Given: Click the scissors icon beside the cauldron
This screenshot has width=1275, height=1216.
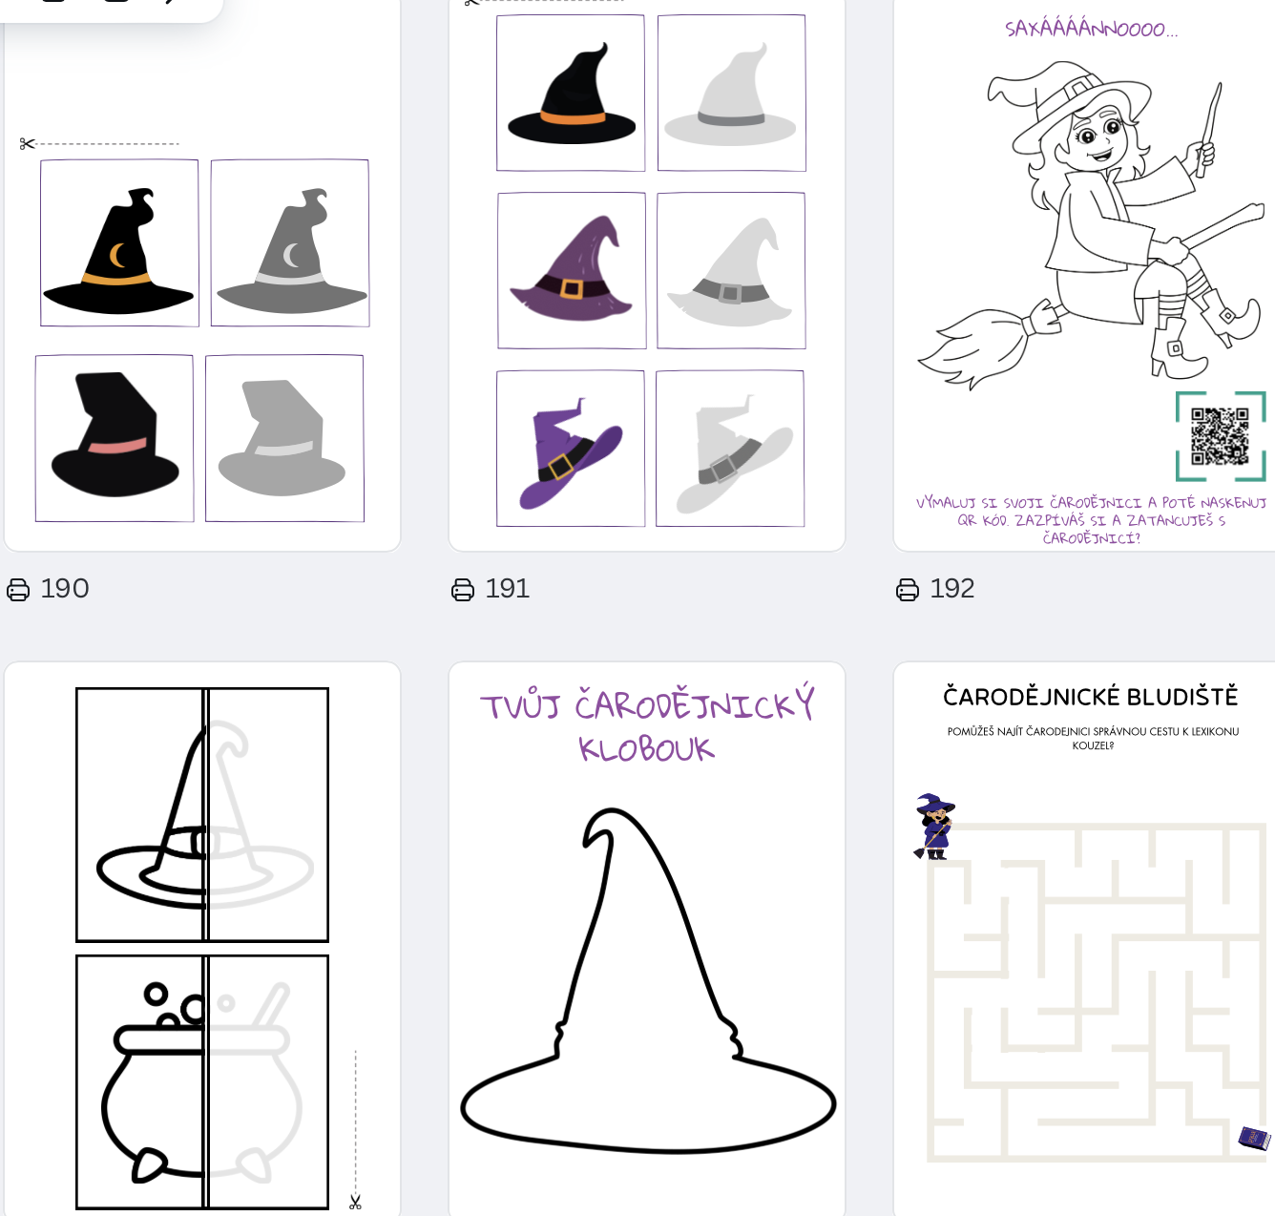Looking at the screenshot, I should click(x=355, y=1202).
